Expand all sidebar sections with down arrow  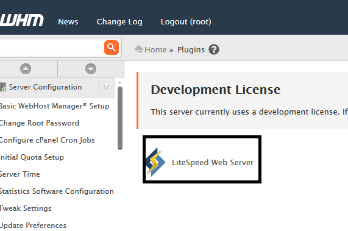[91, 69]
